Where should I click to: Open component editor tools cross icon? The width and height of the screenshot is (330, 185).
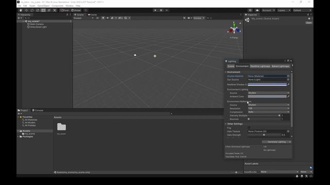(185, 18)
